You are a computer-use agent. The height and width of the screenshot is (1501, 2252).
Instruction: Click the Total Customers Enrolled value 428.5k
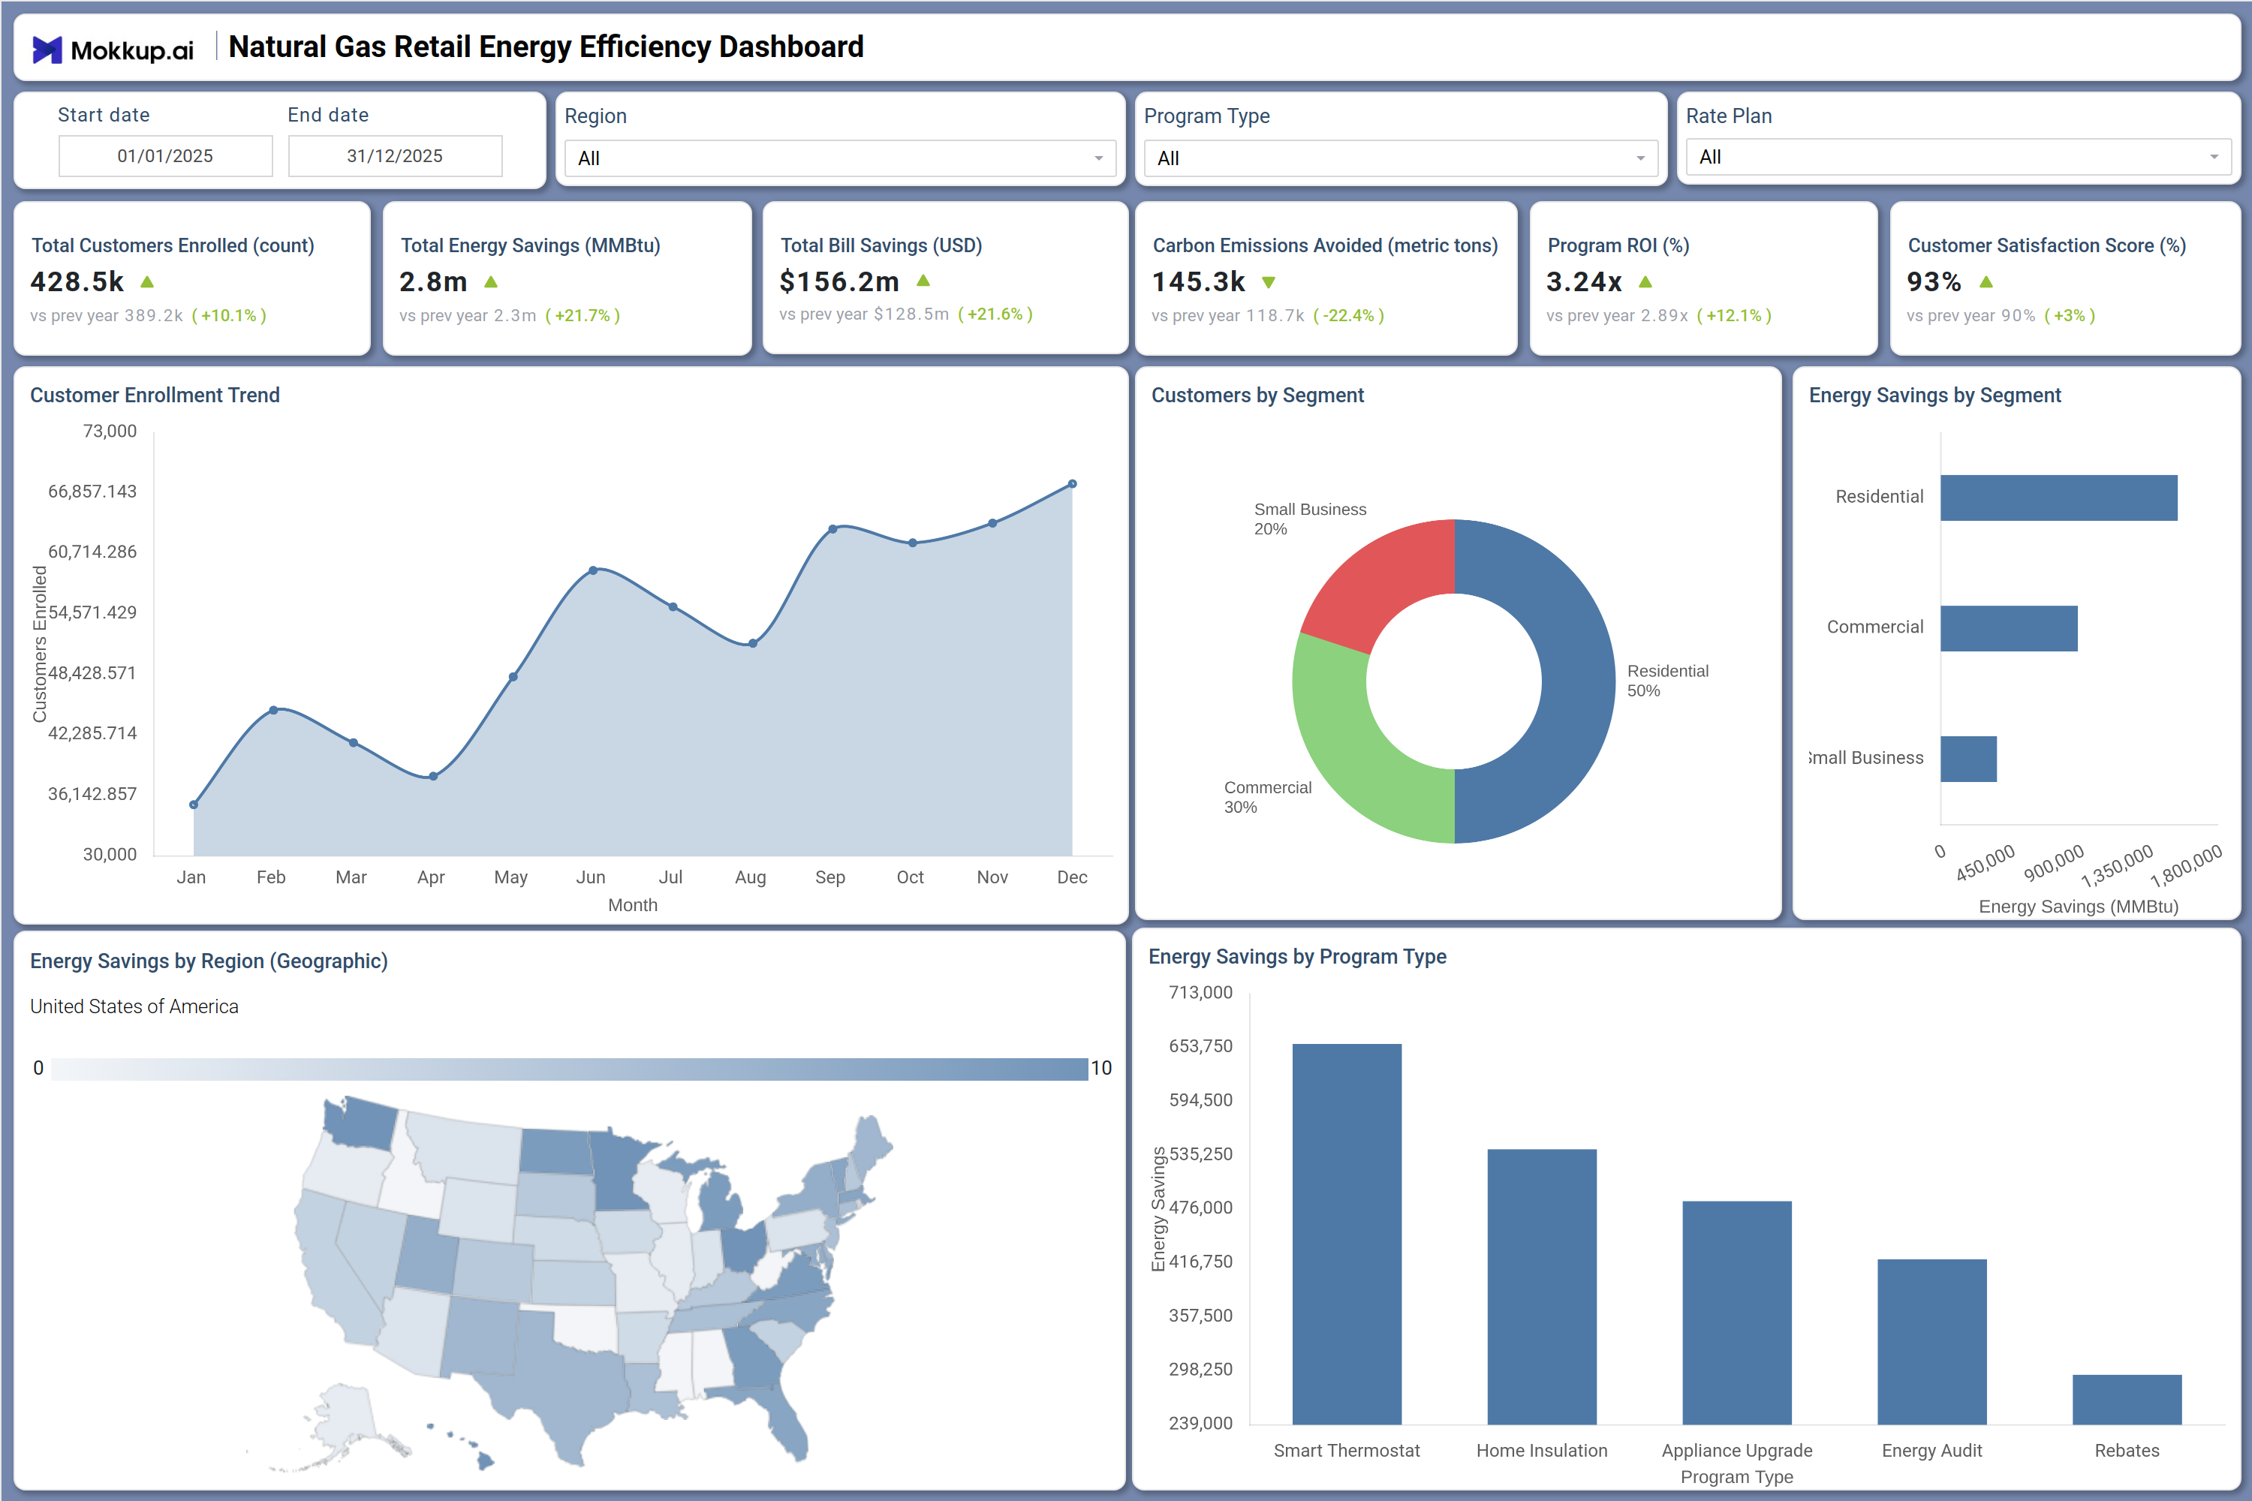point(77,281)
